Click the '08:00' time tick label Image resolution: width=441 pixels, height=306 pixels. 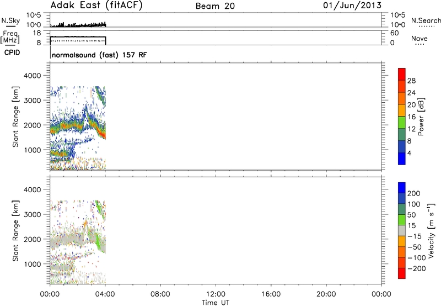pyautogui.click(x=160, y=294)
